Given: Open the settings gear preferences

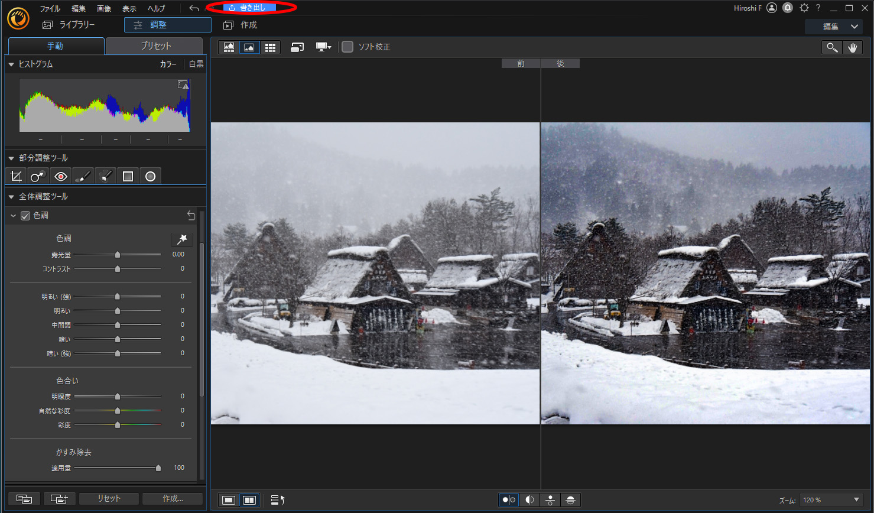Looking at the screenshot, I should (804, 8).
